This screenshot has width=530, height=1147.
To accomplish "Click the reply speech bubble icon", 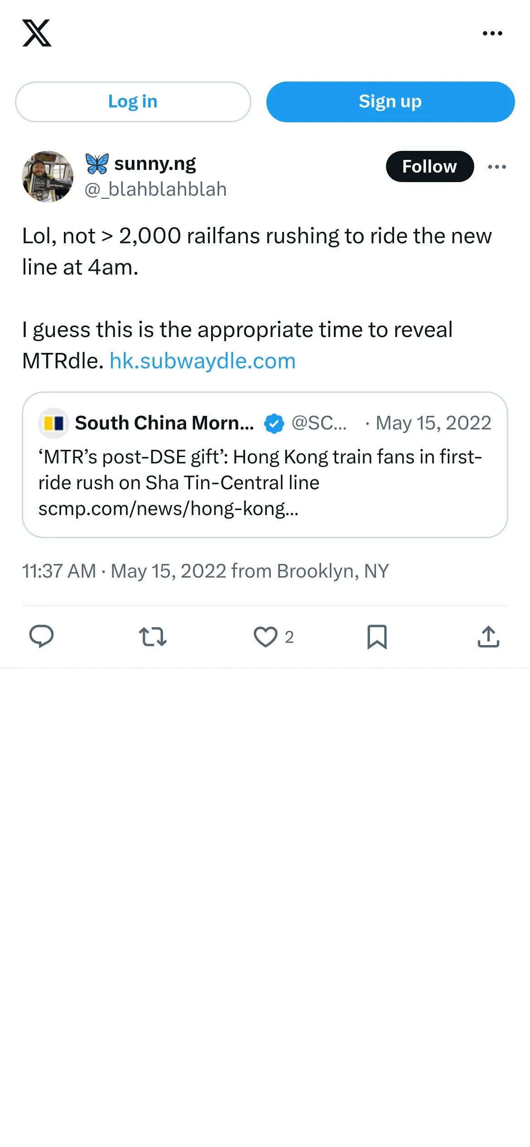I will point(41,636).
